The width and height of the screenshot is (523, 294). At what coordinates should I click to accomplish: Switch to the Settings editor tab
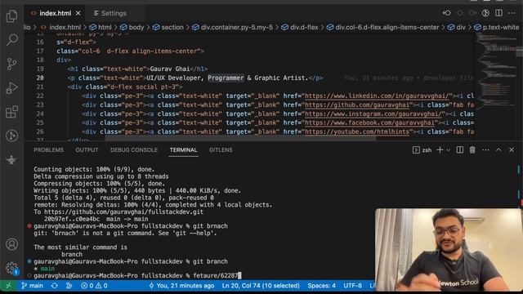click(114, 13)
